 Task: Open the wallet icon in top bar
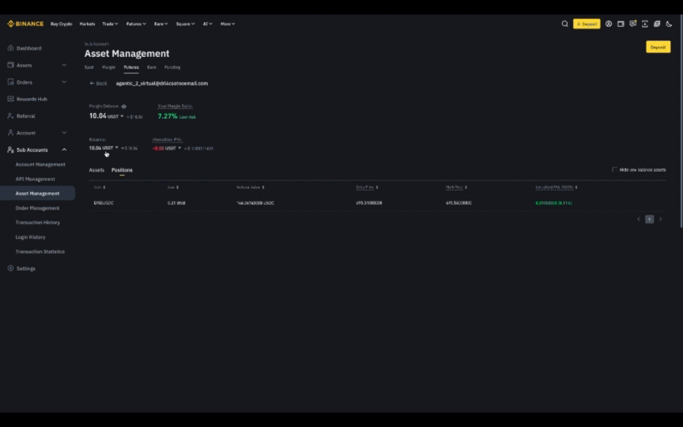pyautogui.click(x=621, y=24)
